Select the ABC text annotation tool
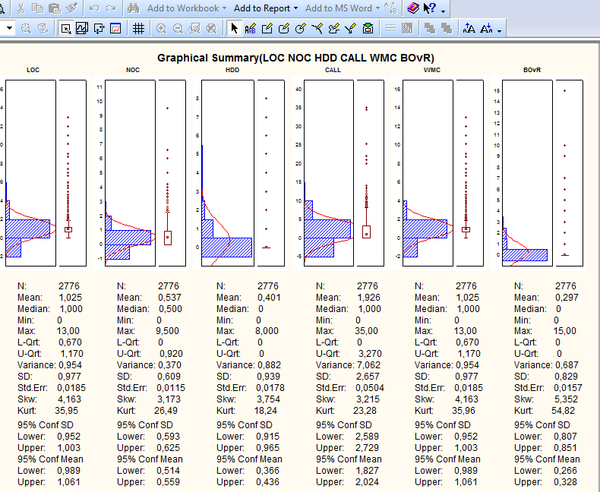This screenshot has width=600, height=492. (250, 28)
